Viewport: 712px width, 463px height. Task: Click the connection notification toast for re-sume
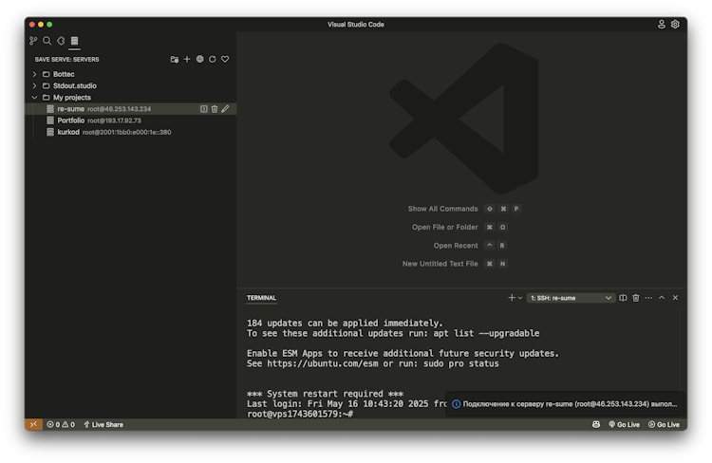(566, 404)
